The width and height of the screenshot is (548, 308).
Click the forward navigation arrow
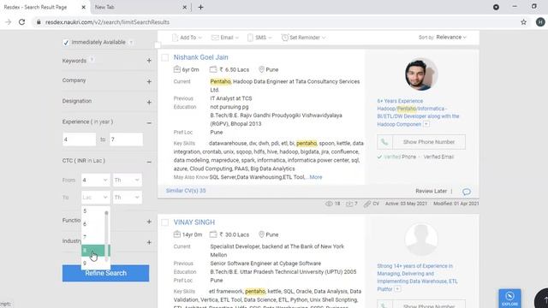point(8,22)
